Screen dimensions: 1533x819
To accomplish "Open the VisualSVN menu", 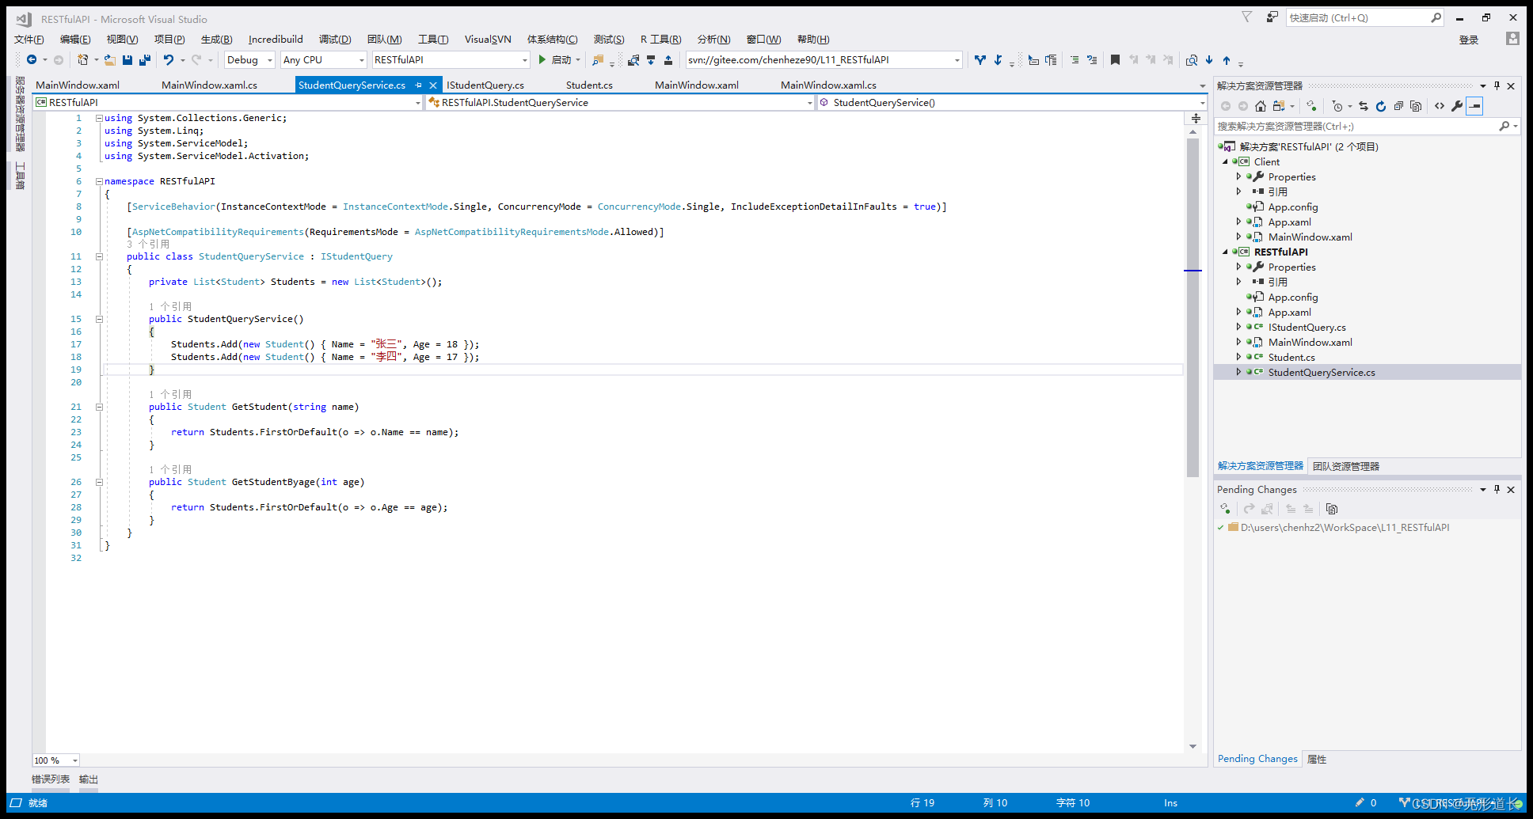I will click(488, 39).
